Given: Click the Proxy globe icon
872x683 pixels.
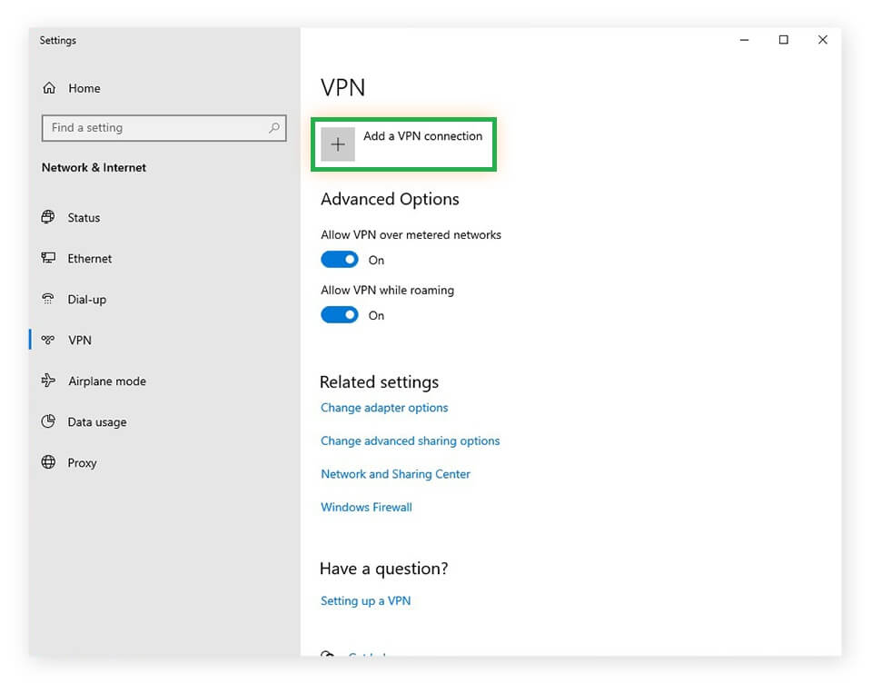Looking at the screenshot, I should click(x=48, y=462).
